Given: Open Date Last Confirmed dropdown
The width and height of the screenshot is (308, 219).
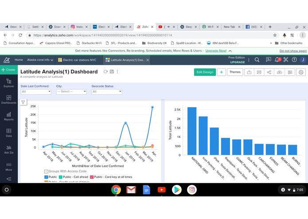Looking at the screenshot, I should pyautogui.click(x=36, y=92).
